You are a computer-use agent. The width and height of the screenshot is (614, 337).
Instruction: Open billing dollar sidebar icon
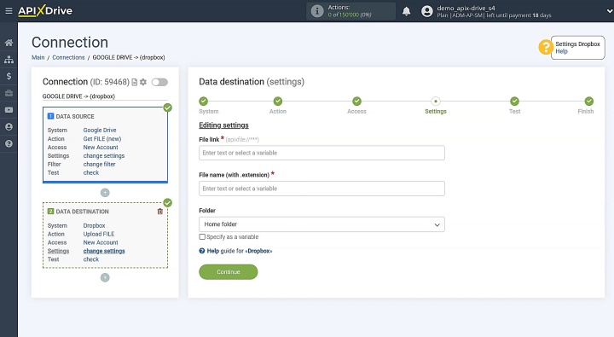pyautogui.click(x=9, y=76)
